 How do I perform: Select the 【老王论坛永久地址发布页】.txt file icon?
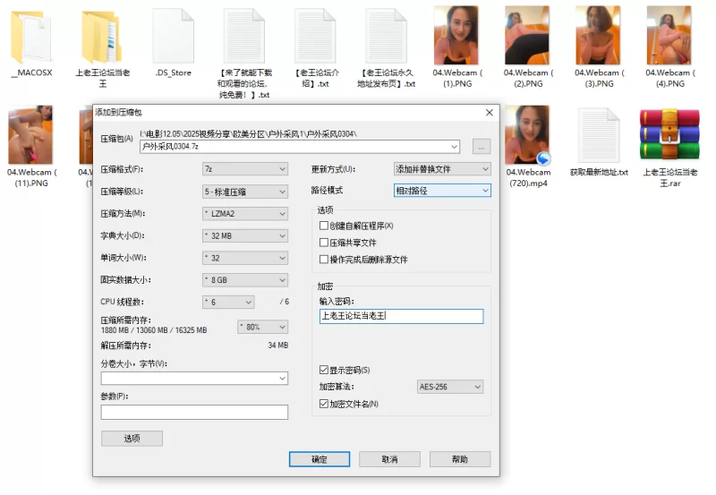pyautogui.click(x=386, y=36)
